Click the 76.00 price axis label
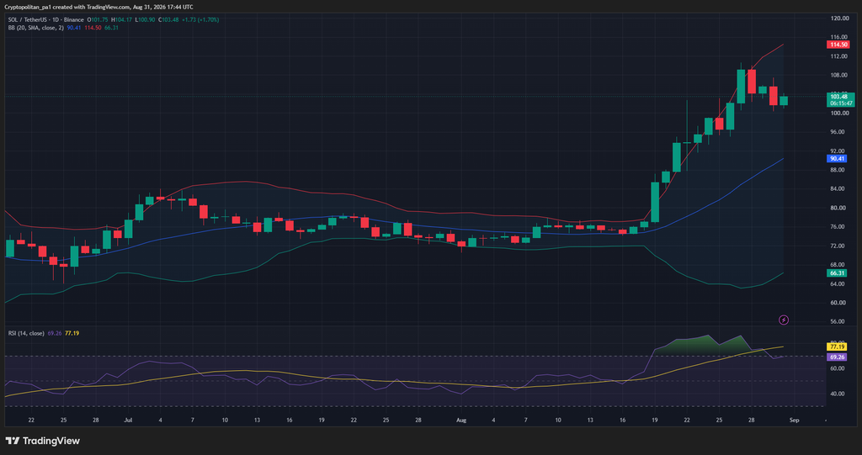 coord(839,227)
